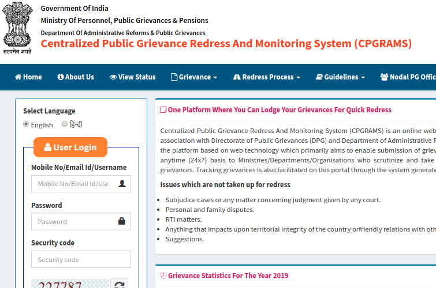Click the book icon beside Guidelines
This screenshot has width=436, height=288.
pyautogui.click(x=319, y=77)
